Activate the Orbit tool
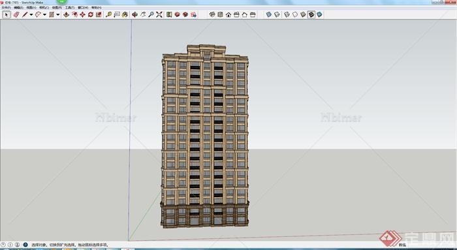Screen dimensions: 457x250 (134, 14)
